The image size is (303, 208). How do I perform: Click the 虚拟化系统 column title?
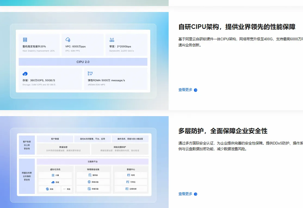(x=55, y=170)
